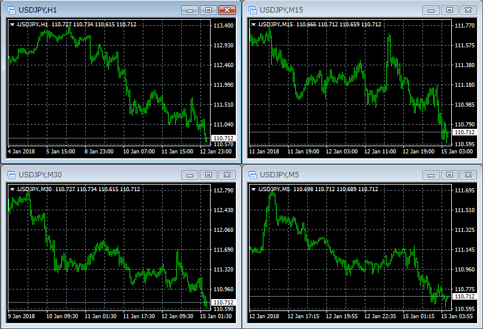Close the USDJPY,M15 chart window
Screen dimensions: 483x329
coord(468,10)
